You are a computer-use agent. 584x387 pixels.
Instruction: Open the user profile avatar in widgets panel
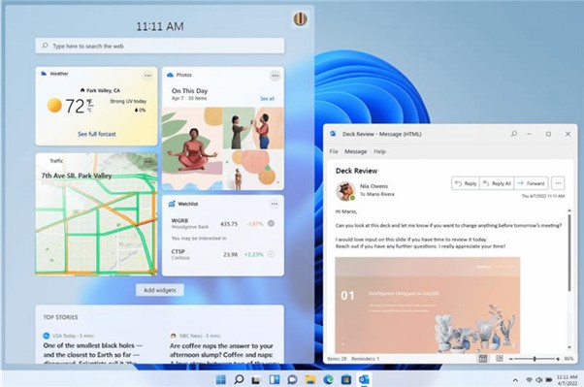(x=300, y=18)
